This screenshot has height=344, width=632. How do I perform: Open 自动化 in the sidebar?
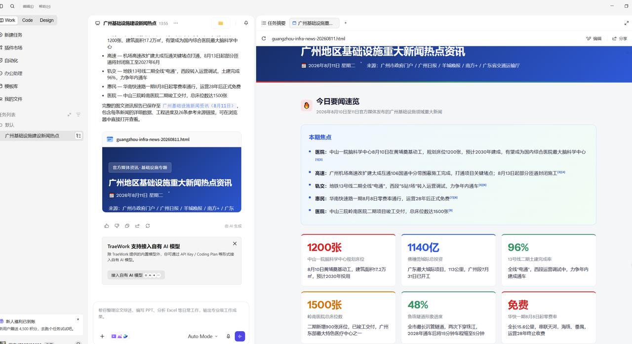pyautogui.click(x=11, y=61)
